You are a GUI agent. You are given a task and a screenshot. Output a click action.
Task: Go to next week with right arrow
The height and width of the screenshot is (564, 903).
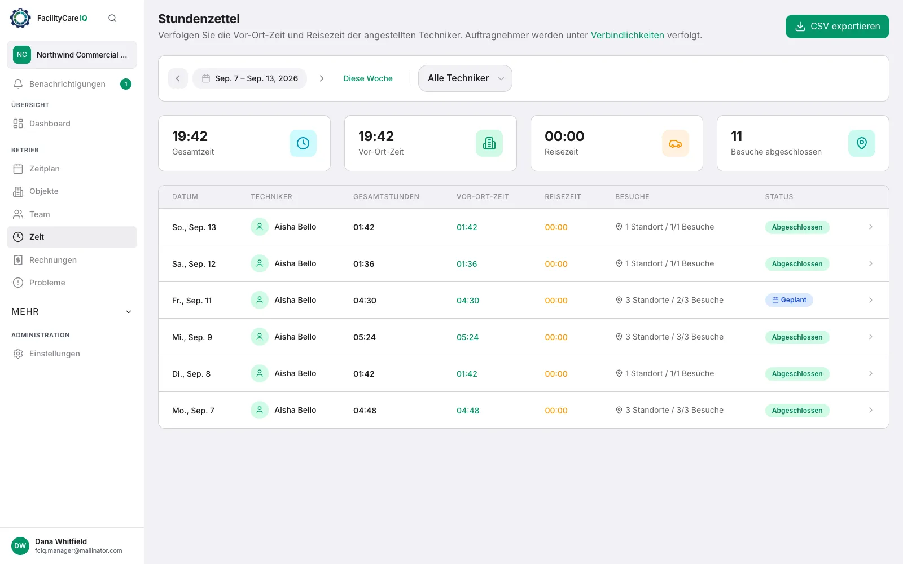coord(322,78)
